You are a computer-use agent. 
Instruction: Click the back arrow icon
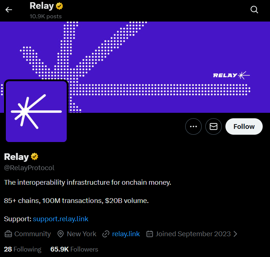coord(9,10)
